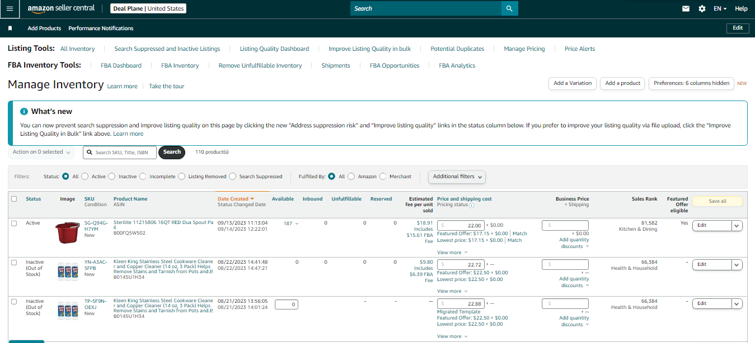Open Preferences: 6 columns hidden
The width and height of the screenshot is (755, 343).
692,83
